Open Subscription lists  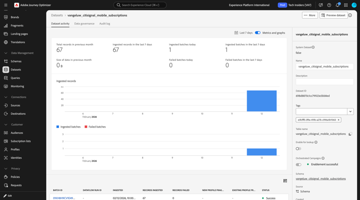coord(21,141)
